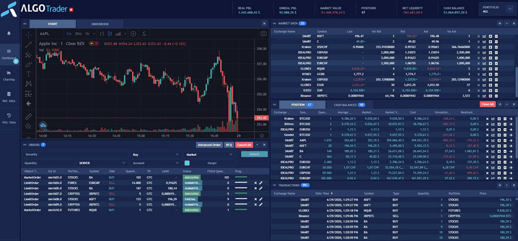Take a chart snapshot with camera icon

[x=263, y=34]
